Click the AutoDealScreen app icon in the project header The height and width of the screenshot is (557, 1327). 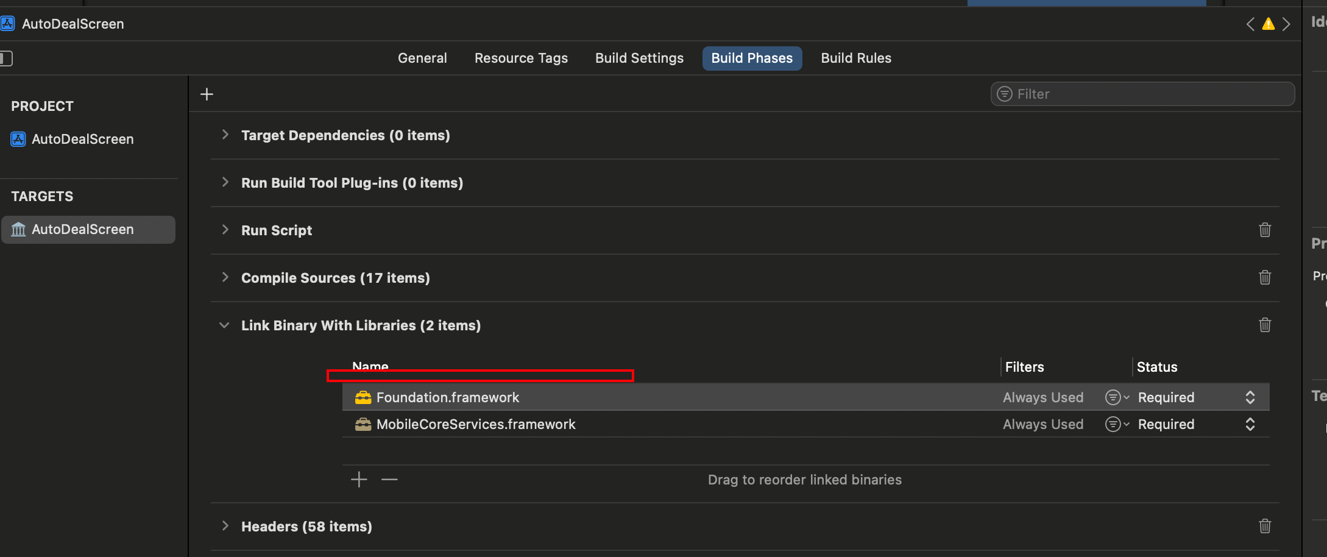[7, 23]
